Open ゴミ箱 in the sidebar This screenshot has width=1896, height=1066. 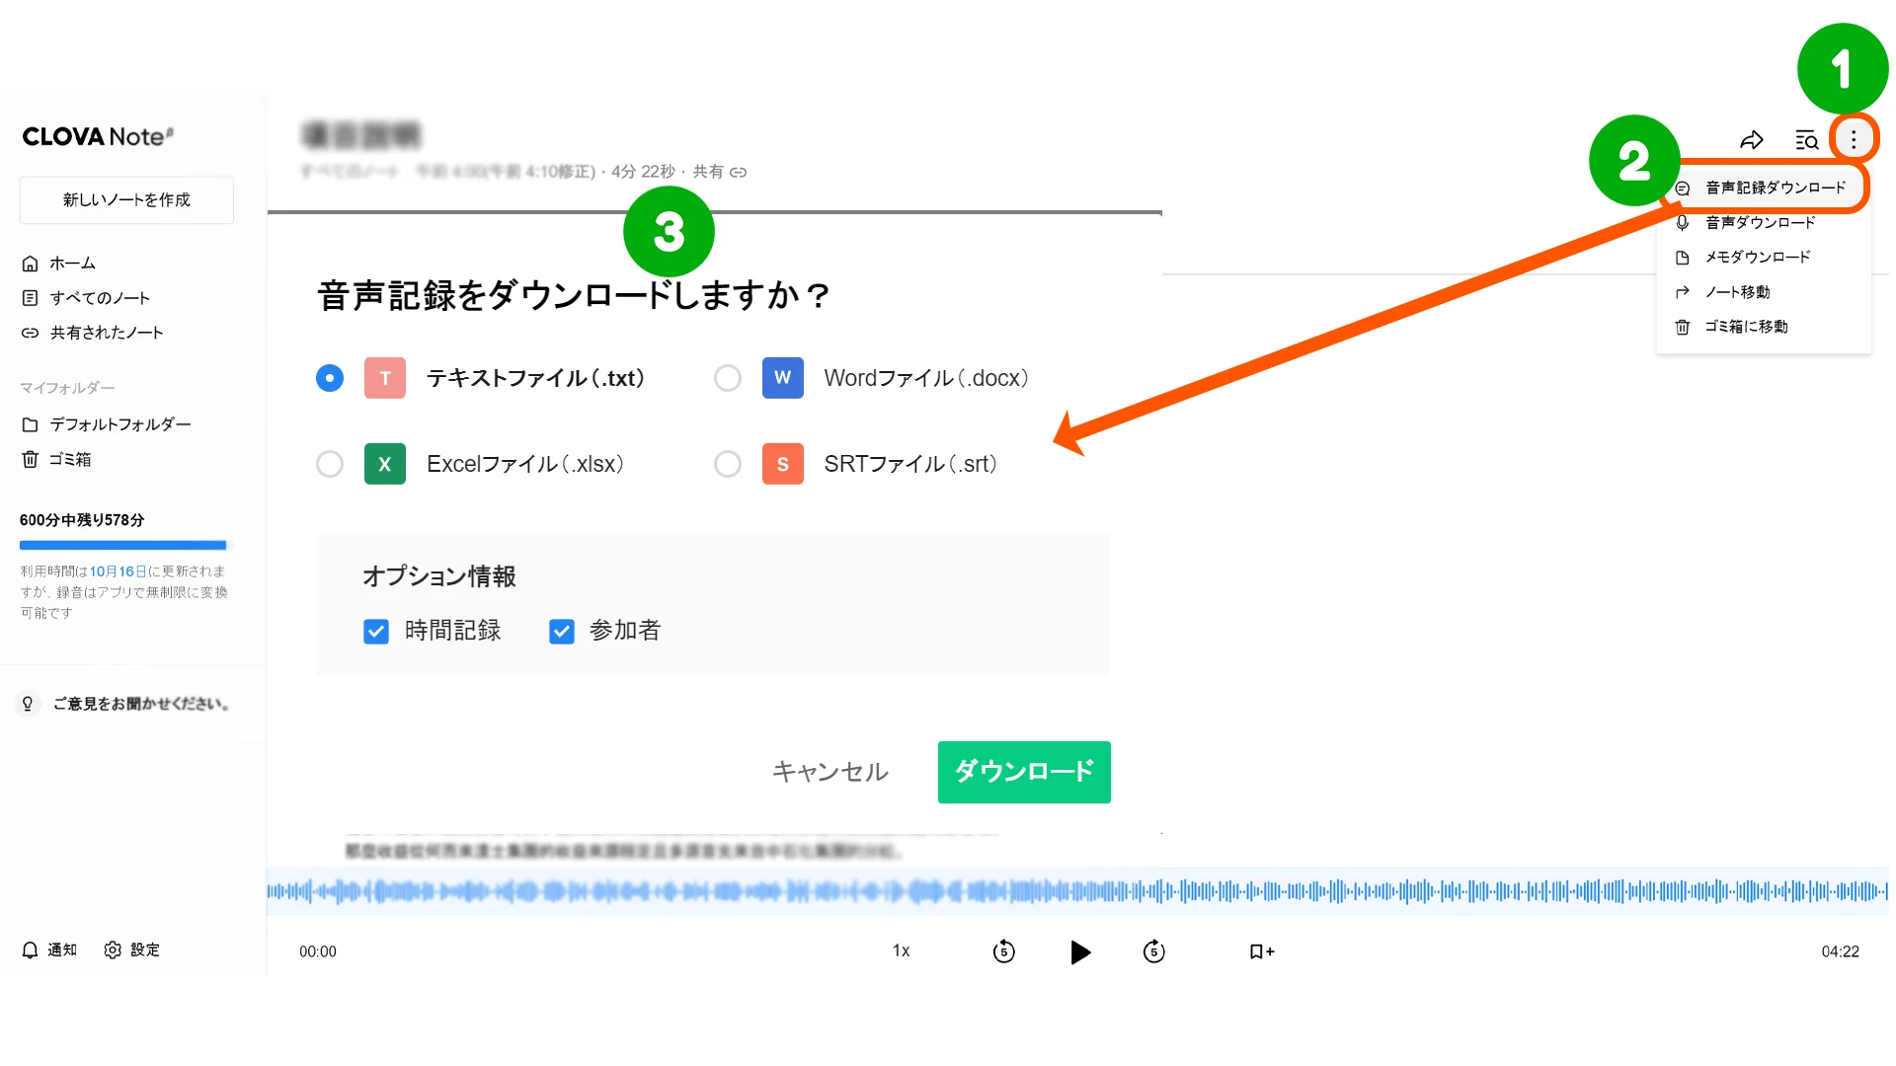[56, 460]
